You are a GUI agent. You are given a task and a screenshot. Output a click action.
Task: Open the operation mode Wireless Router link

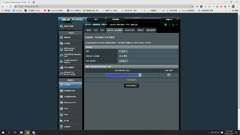96,24
